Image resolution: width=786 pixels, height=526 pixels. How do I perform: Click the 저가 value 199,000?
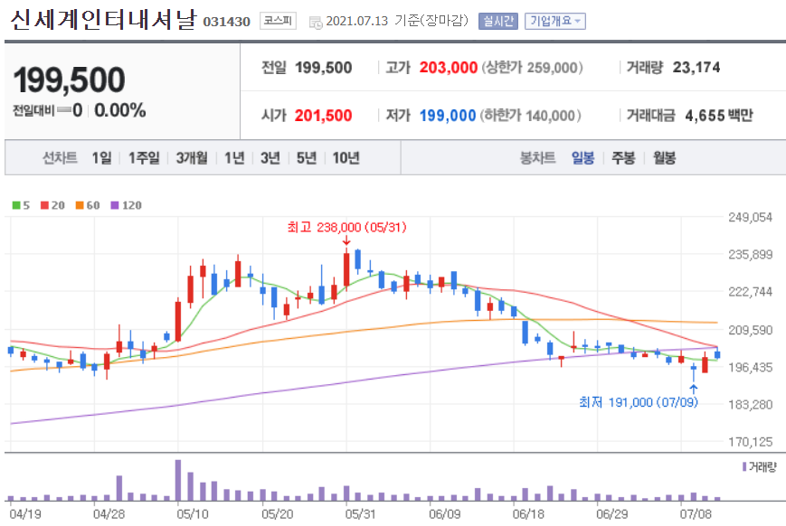coord(448,116)
